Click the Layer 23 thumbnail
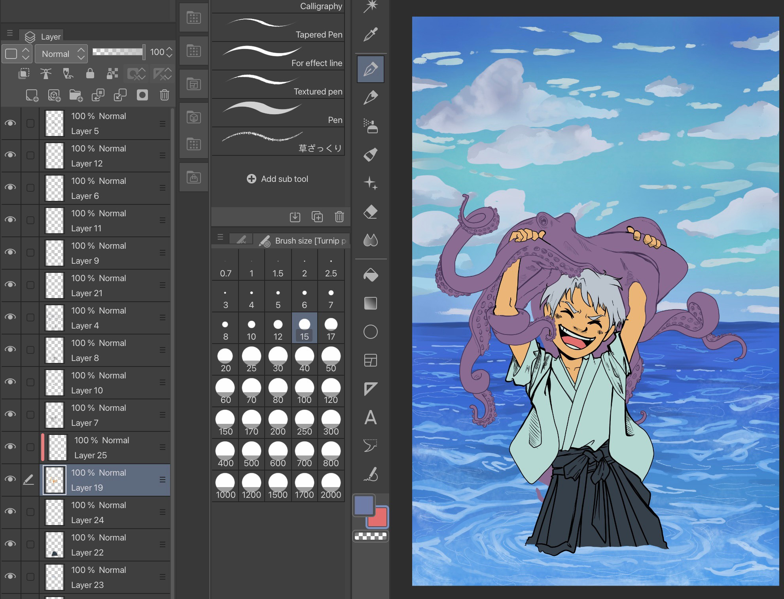The image size is (784, 599). (55, 577)
